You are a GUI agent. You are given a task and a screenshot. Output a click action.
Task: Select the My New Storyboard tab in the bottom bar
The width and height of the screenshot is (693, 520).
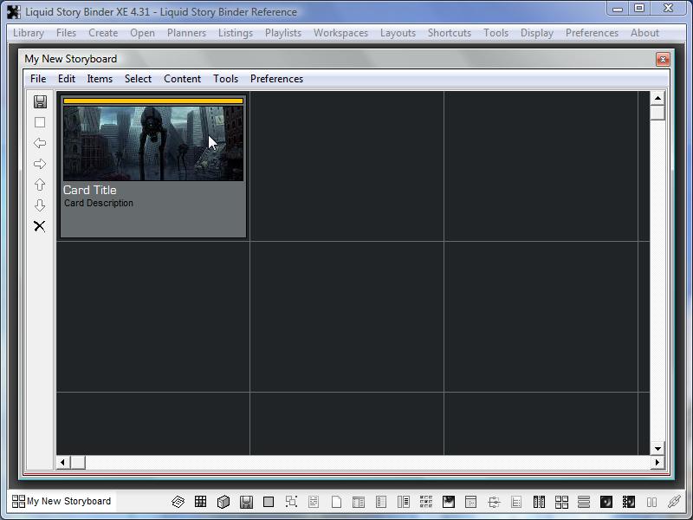click(62, 501)
